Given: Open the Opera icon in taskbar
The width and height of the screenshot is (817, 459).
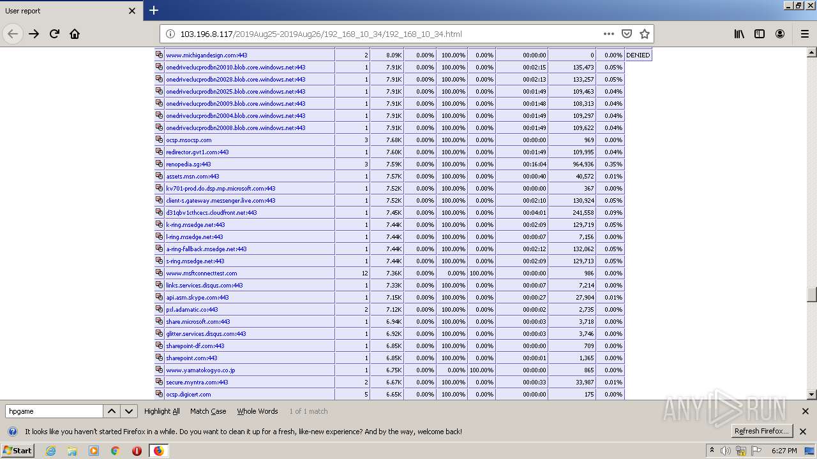Looking at the screenshot, I should (137, 451).
